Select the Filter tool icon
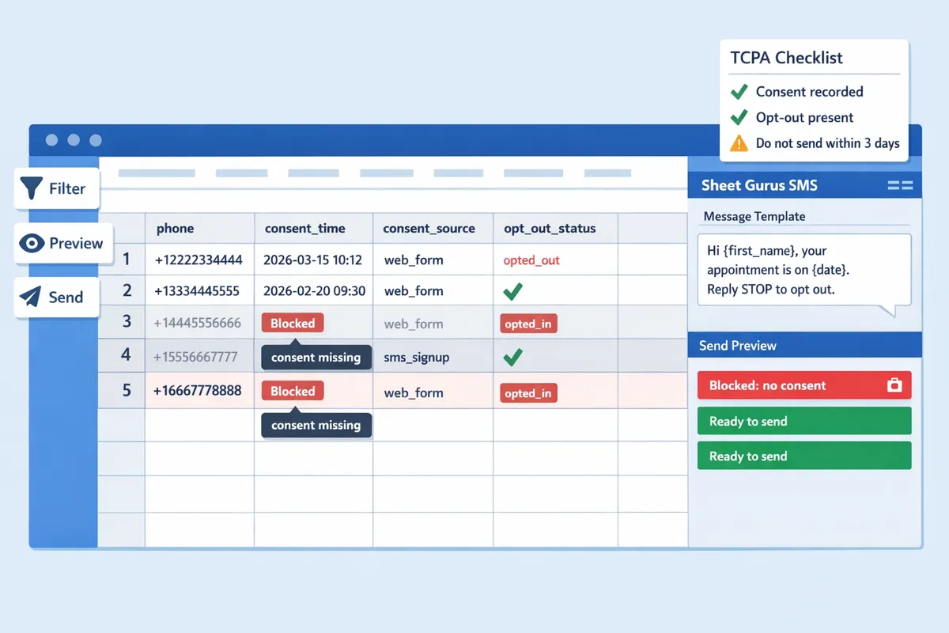 coord(31,188)
